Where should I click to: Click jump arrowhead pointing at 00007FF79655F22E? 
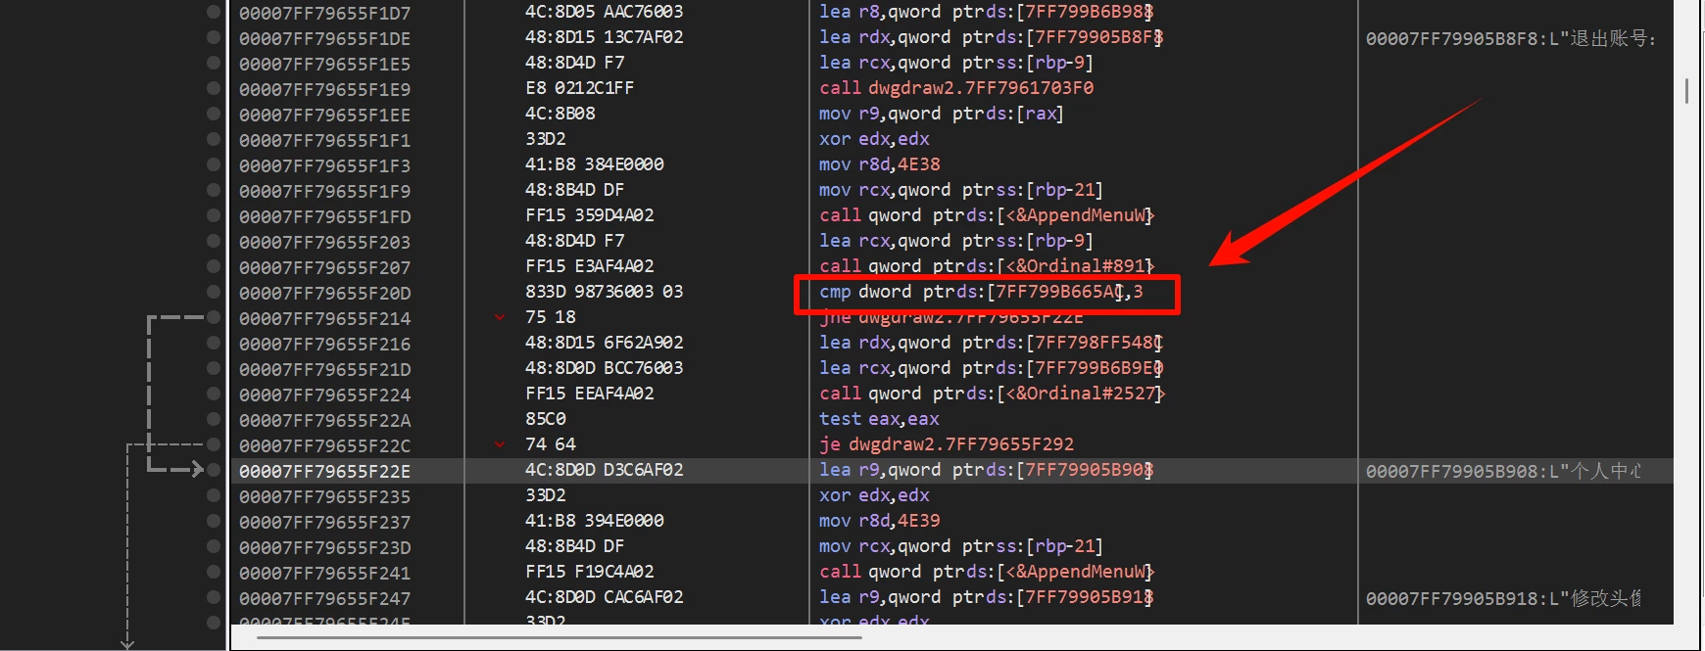click(196, 470)
